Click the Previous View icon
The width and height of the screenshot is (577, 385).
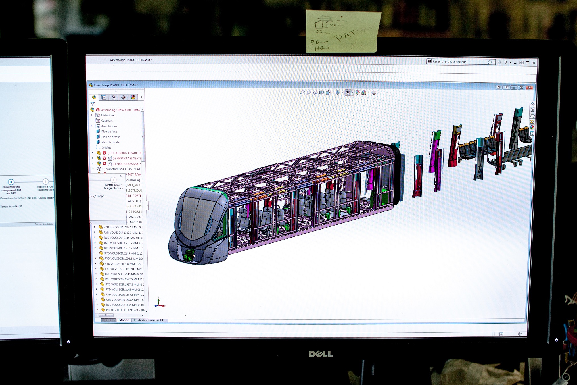pyautogui.click(x=315, y=92)
